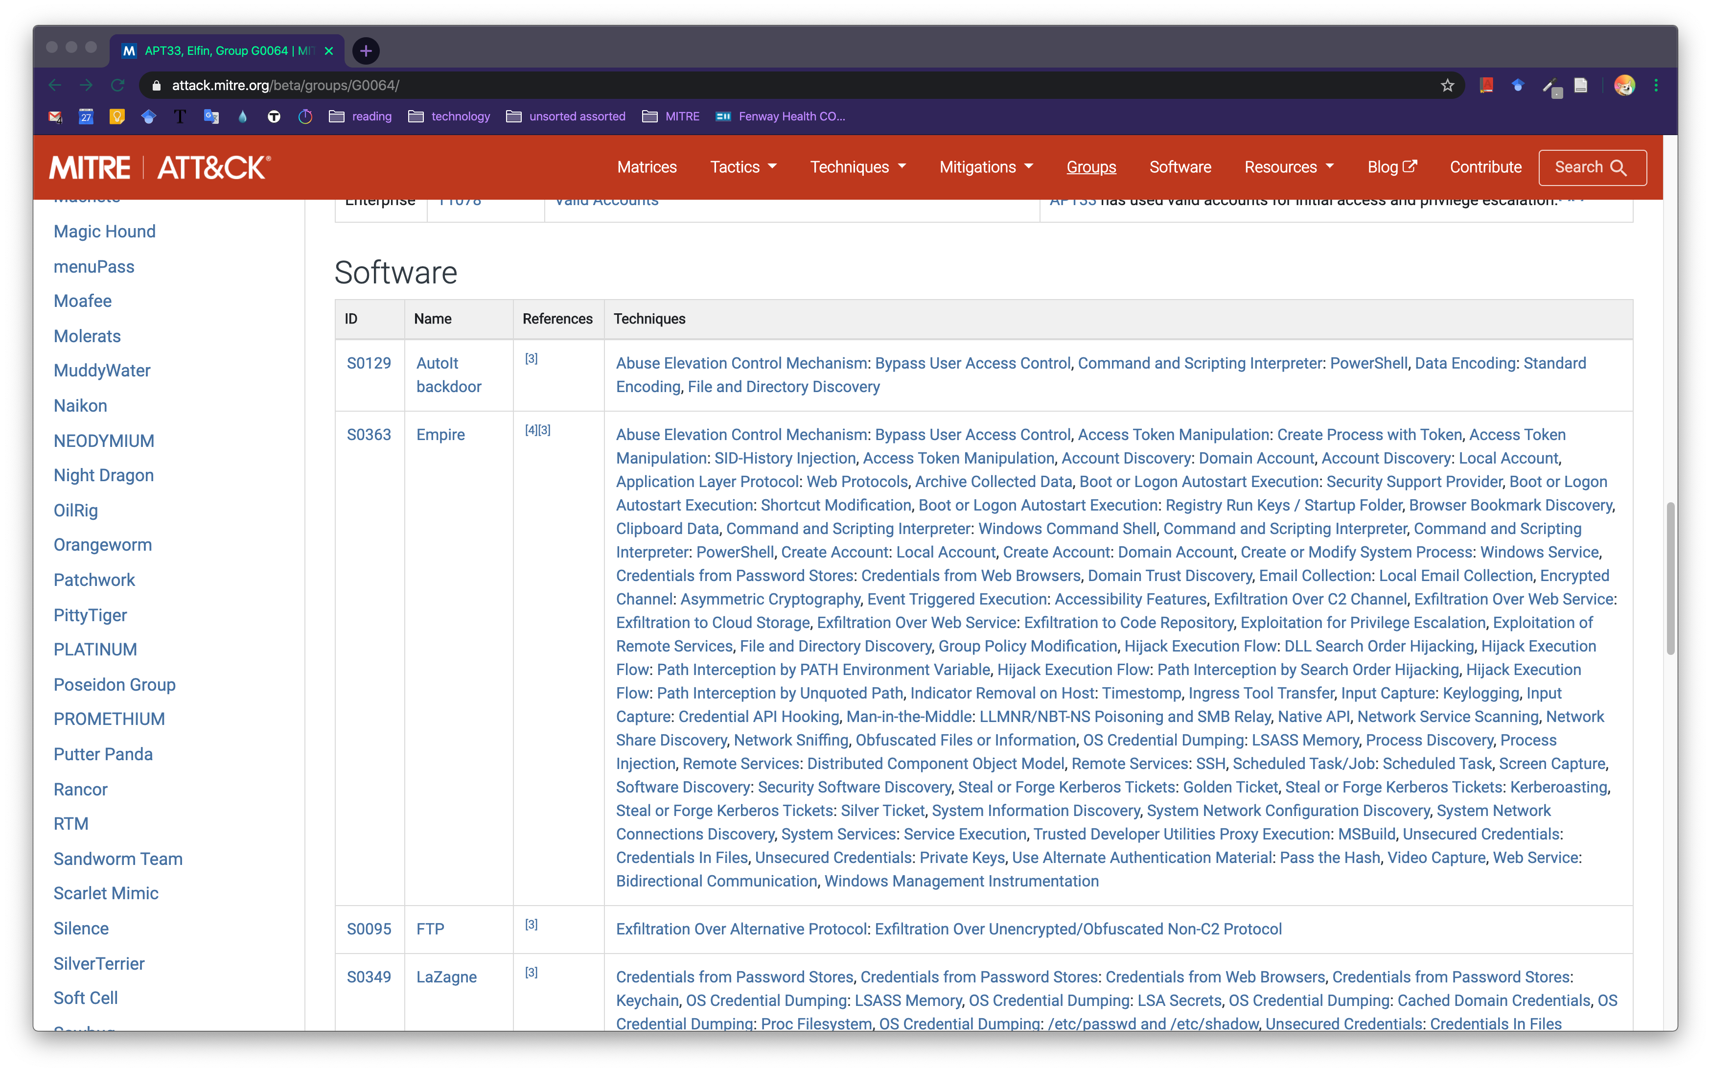
Task: Open the Software nav page
Action: [1180, 167]
